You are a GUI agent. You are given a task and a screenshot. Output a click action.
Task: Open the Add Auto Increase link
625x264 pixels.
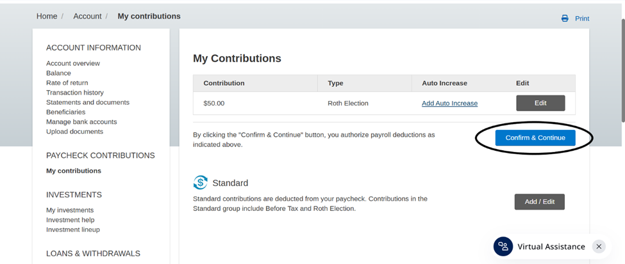click(449, 104)
